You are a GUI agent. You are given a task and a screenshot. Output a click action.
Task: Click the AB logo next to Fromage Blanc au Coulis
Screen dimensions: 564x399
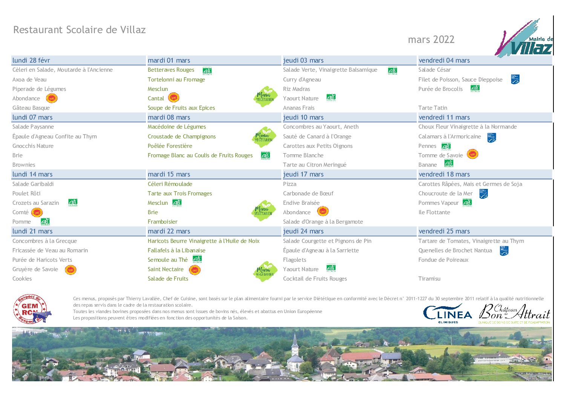pos(265,155)
